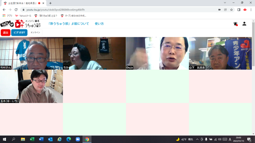255x143 pixels.
Task: Select 山下 比呂志 video tile
Action: pos(220,53)
